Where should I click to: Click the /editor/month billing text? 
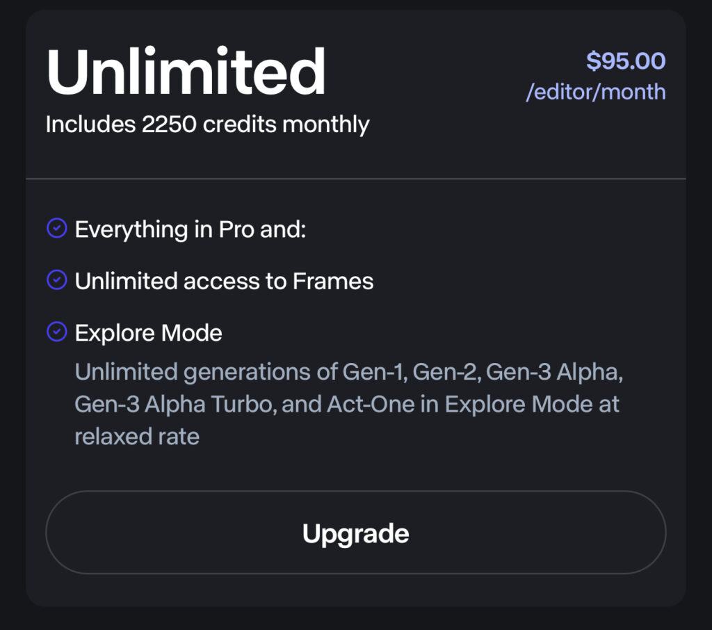[x=595, y=92]
